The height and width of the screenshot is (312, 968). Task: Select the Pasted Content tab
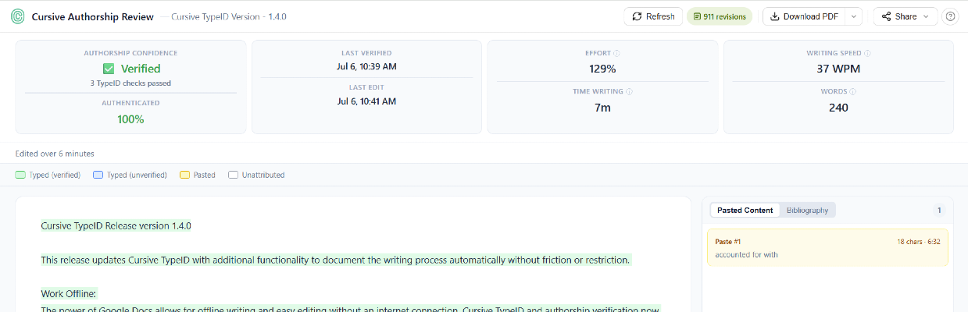745,211
